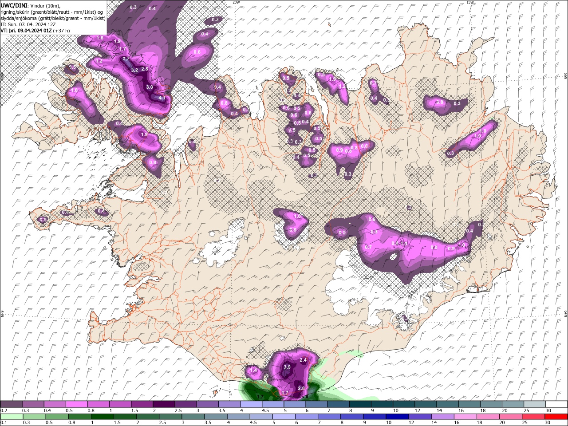Click the UWC/DINI title text
This screenshot has width=568, height=426.
point(14,5)
